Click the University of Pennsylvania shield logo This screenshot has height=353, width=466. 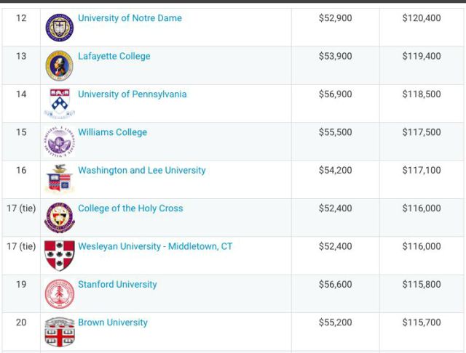60,103
